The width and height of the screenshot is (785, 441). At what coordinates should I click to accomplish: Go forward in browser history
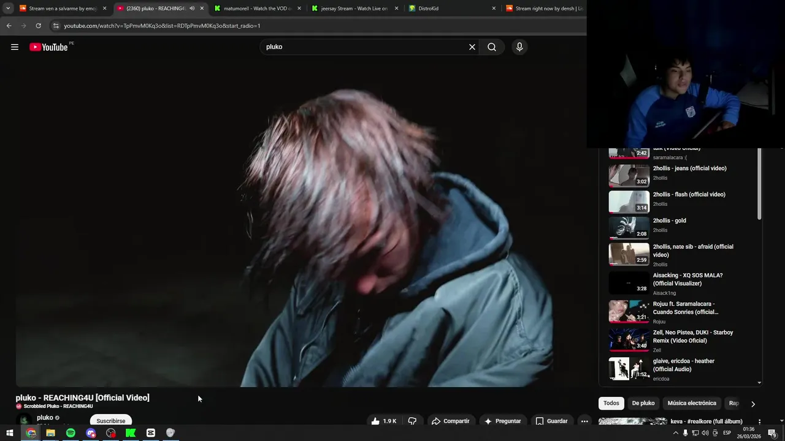[23, 26]
